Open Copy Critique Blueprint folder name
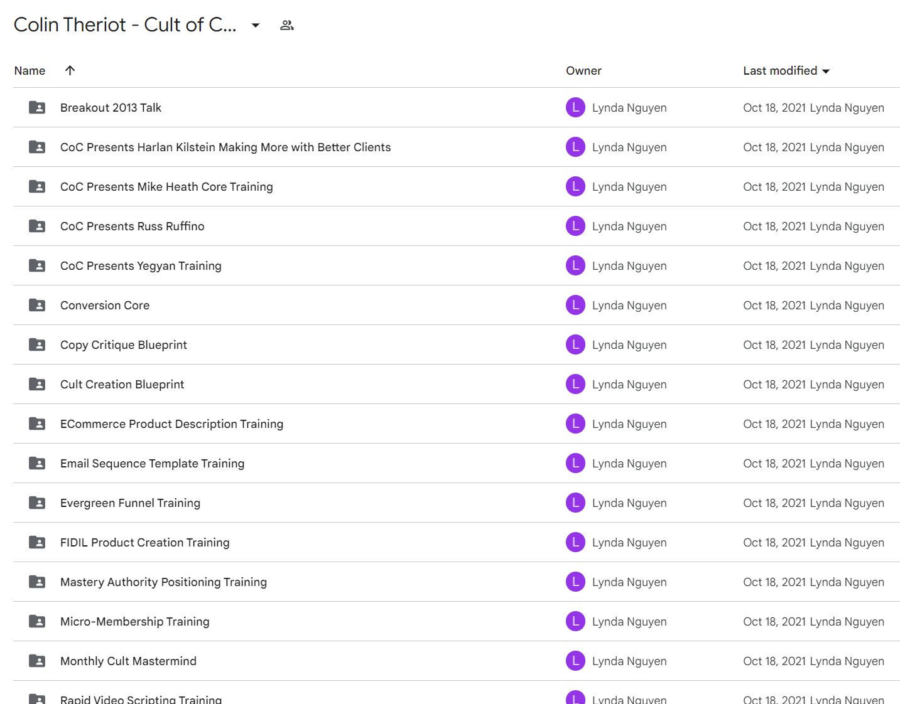Image resolution: width=900 pixels, height=704 pixels. [x=124, y=345]
